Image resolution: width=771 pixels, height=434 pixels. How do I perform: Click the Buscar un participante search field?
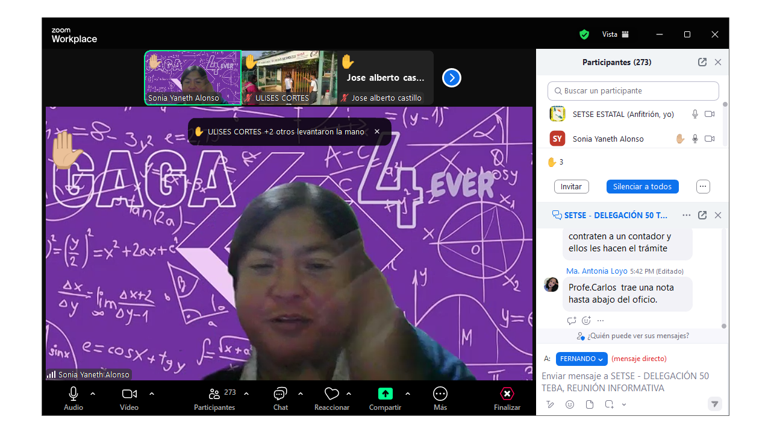click(633, 91)
